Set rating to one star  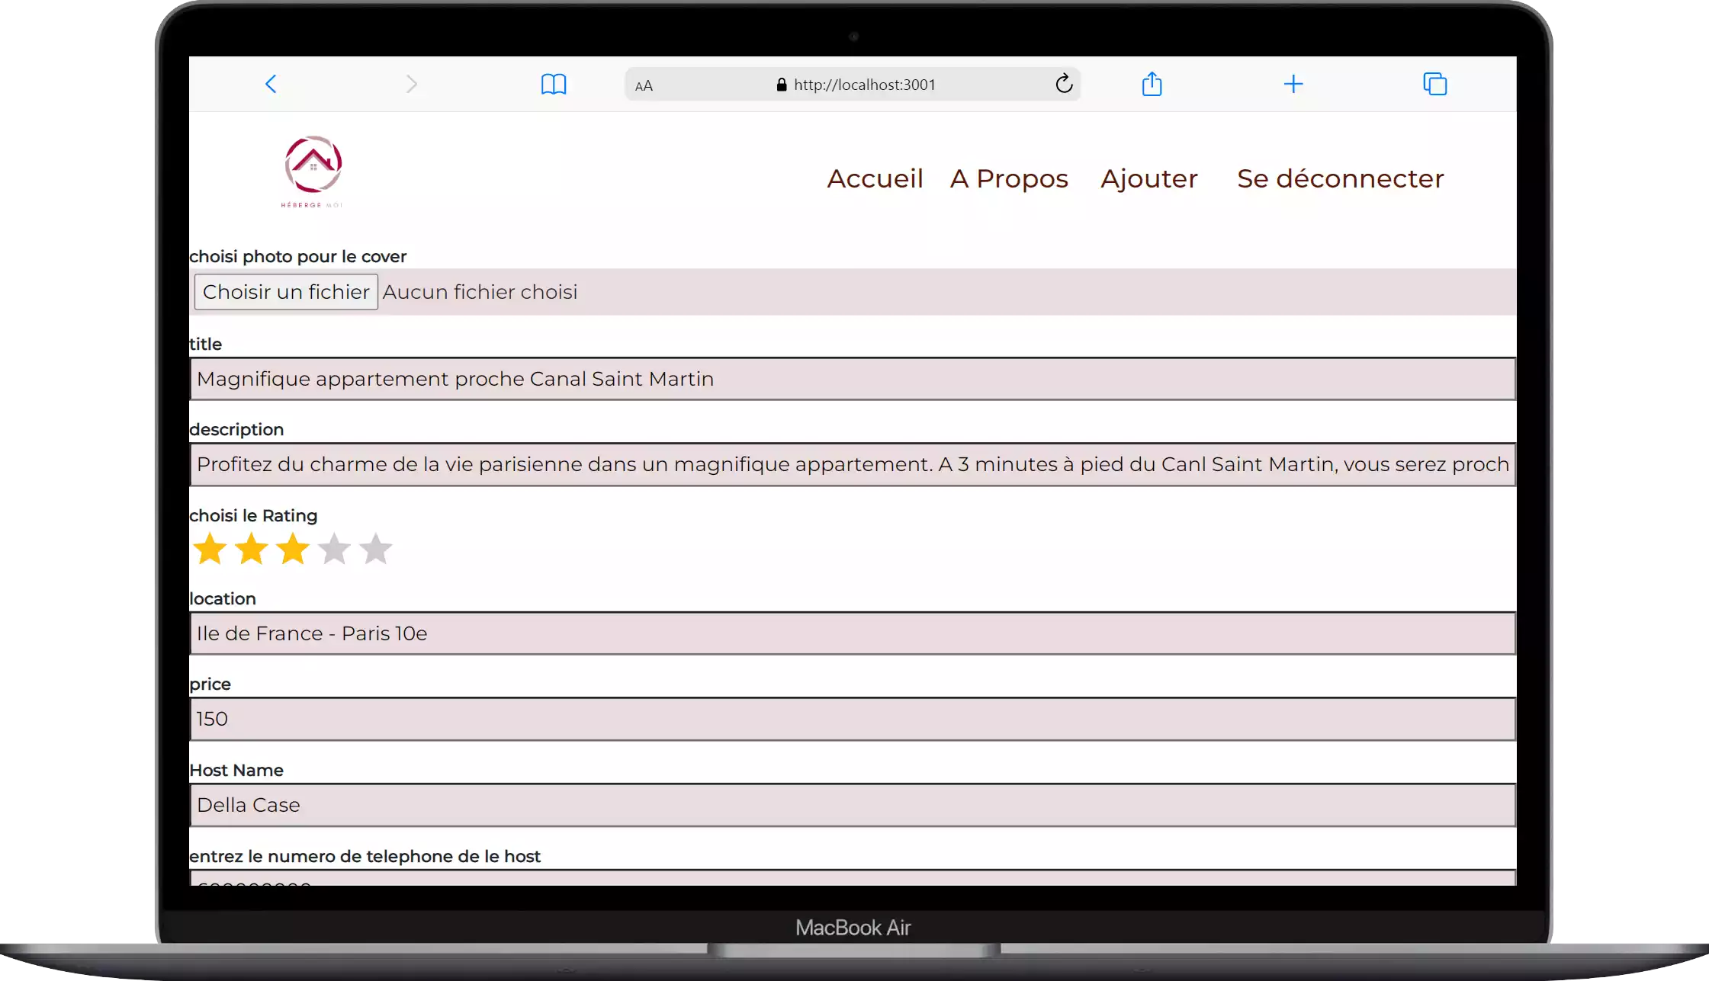(210, 549)
